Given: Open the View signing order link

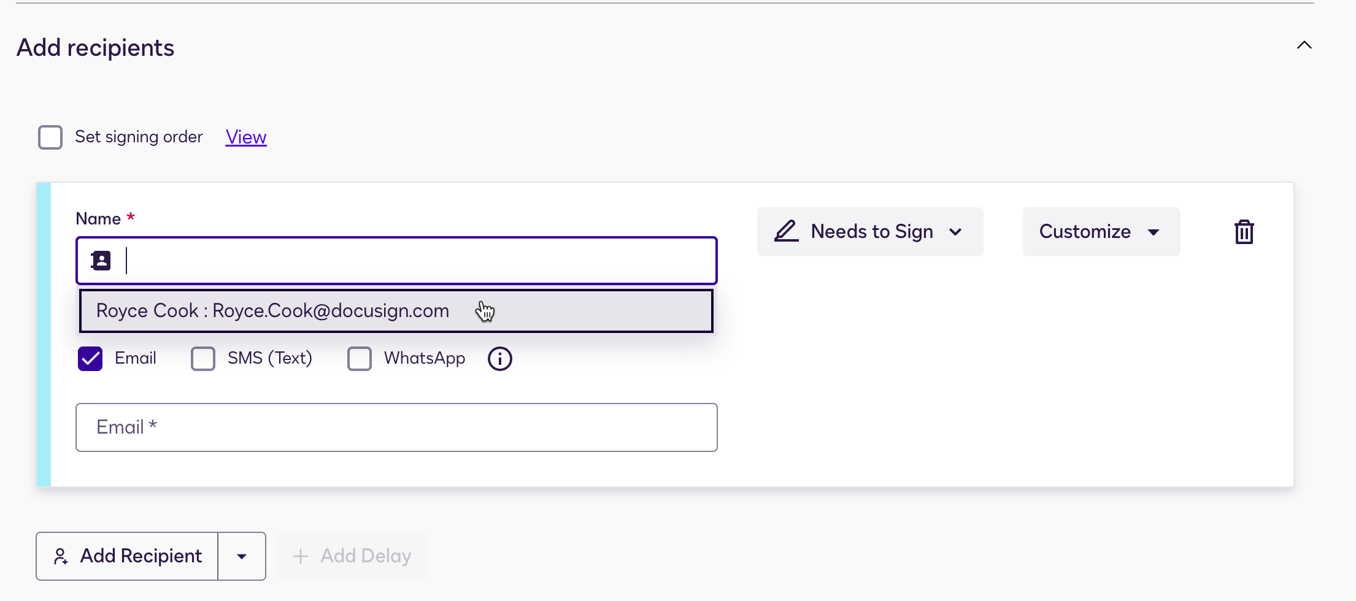Looking at the screenshot, I should (245, 137).
